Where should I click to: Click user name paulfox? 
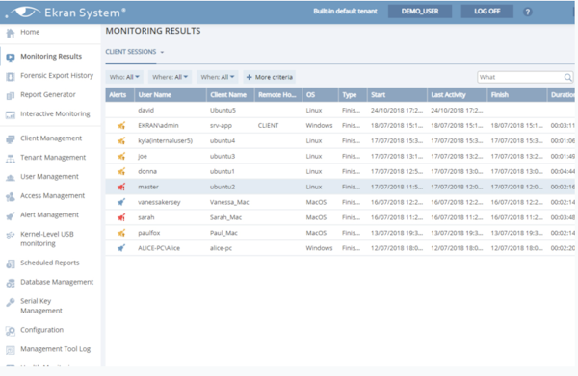point(149,233)
